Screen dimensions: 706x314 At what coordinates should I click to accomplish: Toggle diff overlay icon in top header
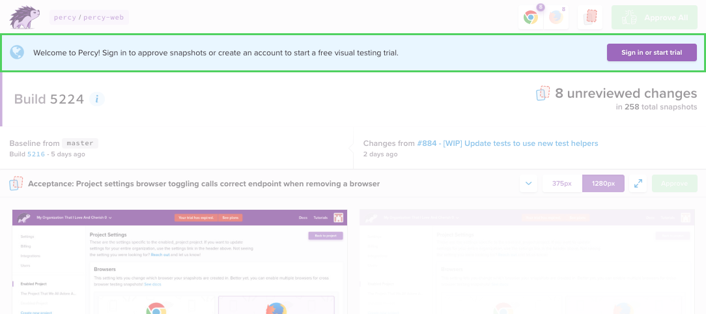(x=590, y=18)
